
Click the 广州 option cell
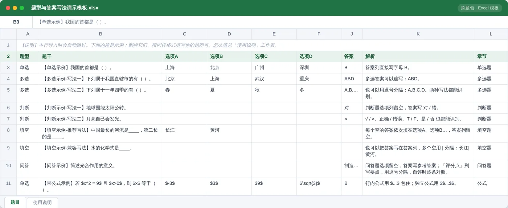(274, 68)
